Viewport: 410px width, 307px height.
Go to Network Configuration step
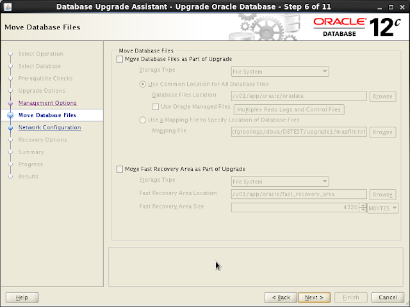(x=50, y=127)
